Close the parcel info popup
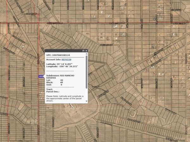This screenshot has width=190, height=142. [86, 51]
